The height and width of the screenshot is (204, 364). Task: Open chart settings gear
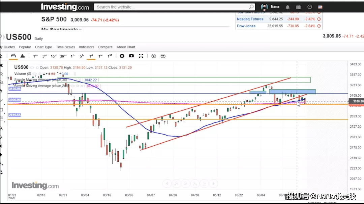[x=122, y=56]
